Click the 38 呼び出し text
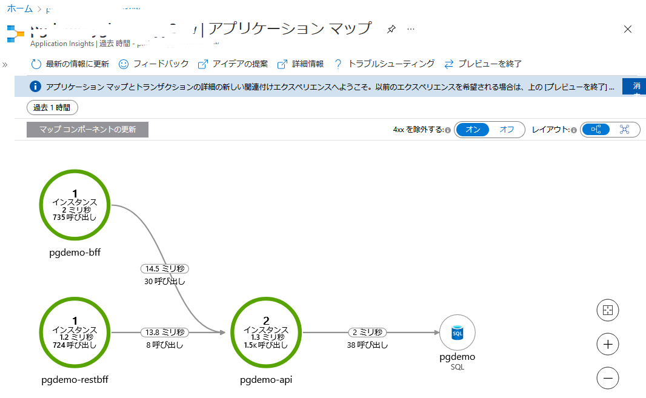 point(367,345)
